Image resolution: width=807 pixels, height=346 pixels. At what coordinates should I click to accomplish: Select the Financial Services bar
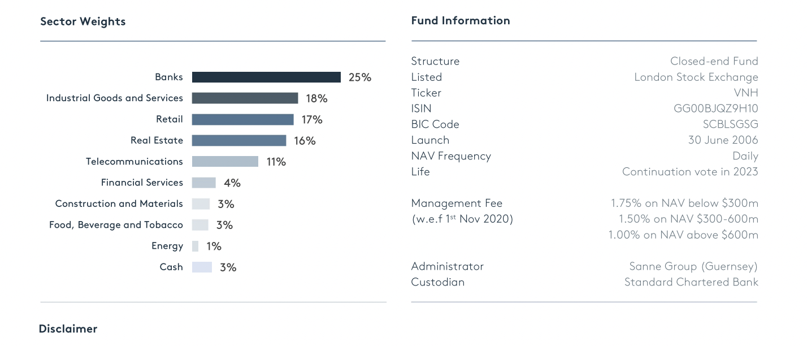[203, 183]
